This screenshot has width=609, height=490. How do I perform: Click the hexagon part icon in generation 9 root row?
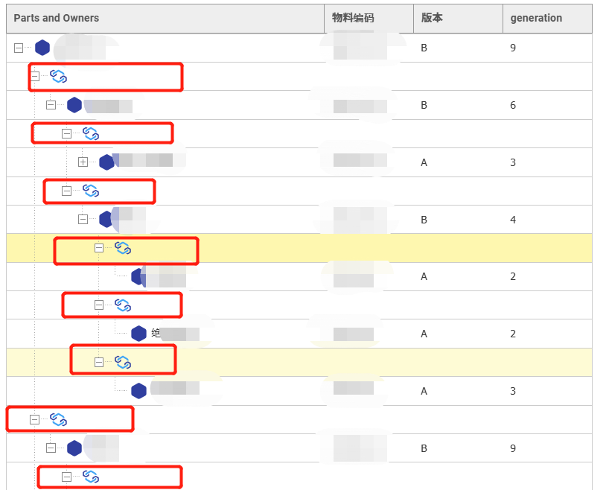(x=42, y=48)
